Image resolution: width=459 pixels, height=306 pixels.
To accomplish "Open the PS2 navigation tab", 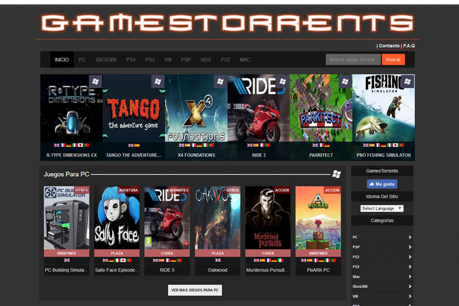I will 225,60.
